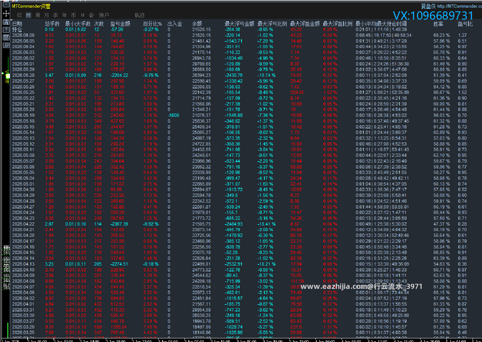Click the 最小|大手数 column header
Screen dimensions: 482x342
(78, 24)
